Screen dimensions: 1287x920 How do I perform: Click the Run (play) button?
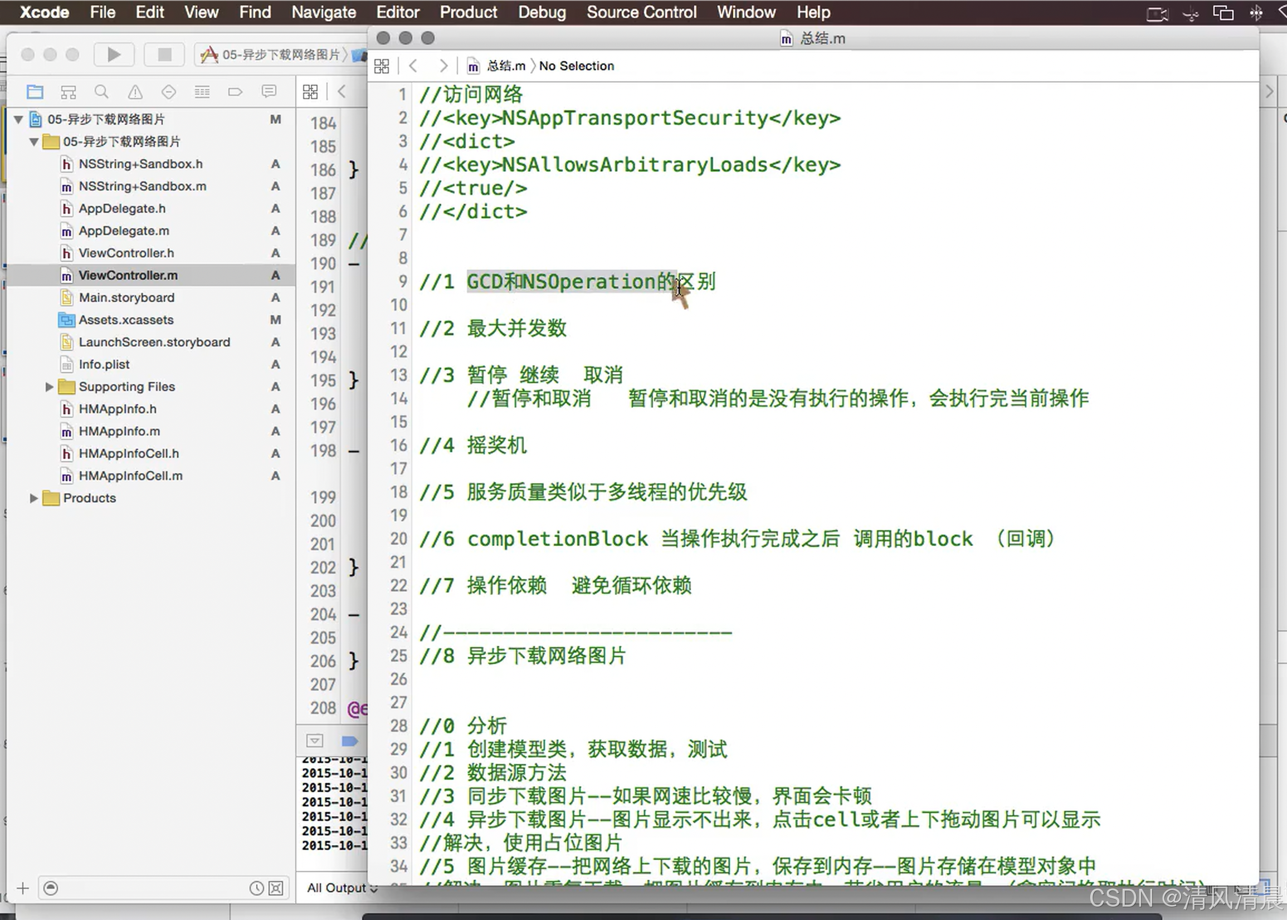tap(114, 55)
